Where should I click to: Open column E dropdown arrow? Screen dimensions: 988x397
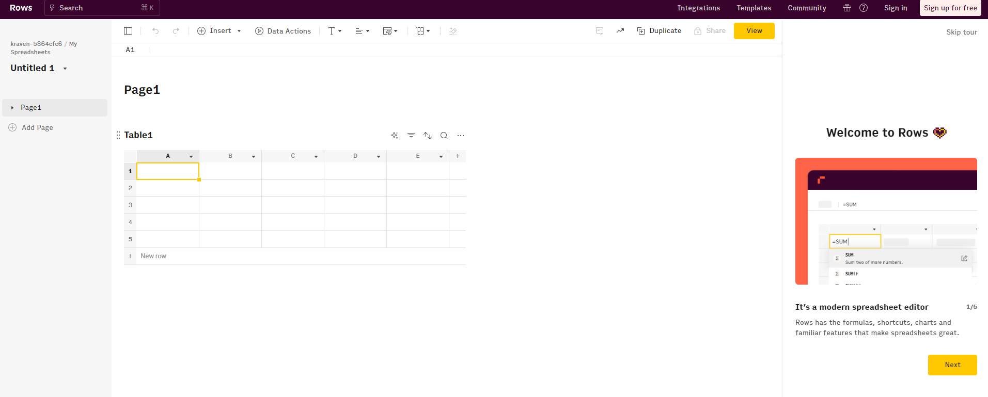[x=441, y=156]
